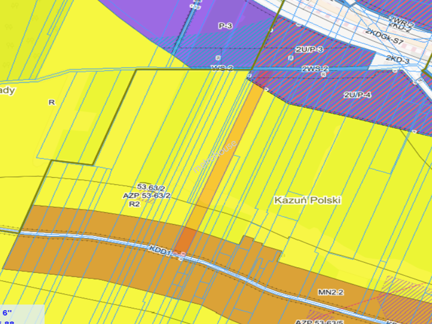Click the KDD1 road label

pyautogui.click(x=160, y=250)
